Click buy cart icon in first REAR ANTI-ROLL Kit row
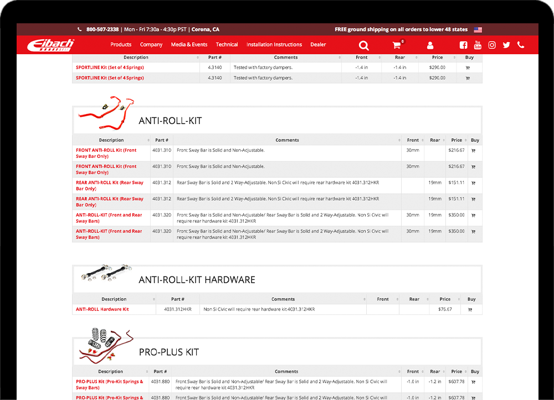The width and height of the screenshot is (554, 400). pyautogui.click(x=474, y=183)
